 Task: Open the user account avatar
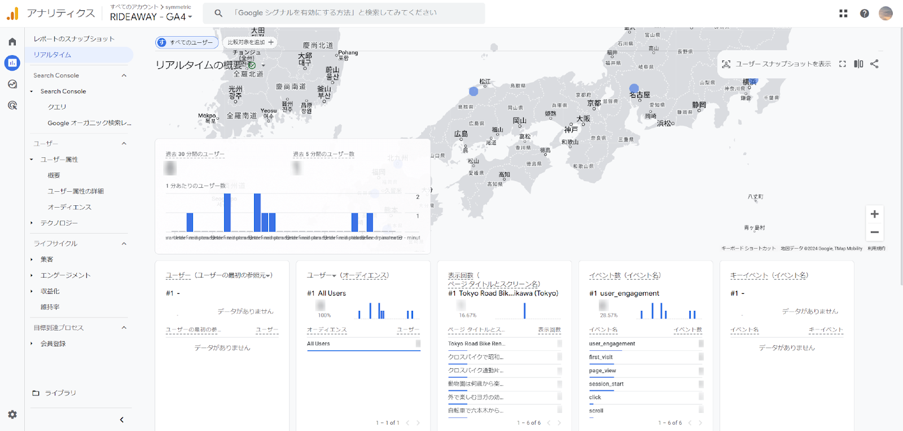point(886,14)
